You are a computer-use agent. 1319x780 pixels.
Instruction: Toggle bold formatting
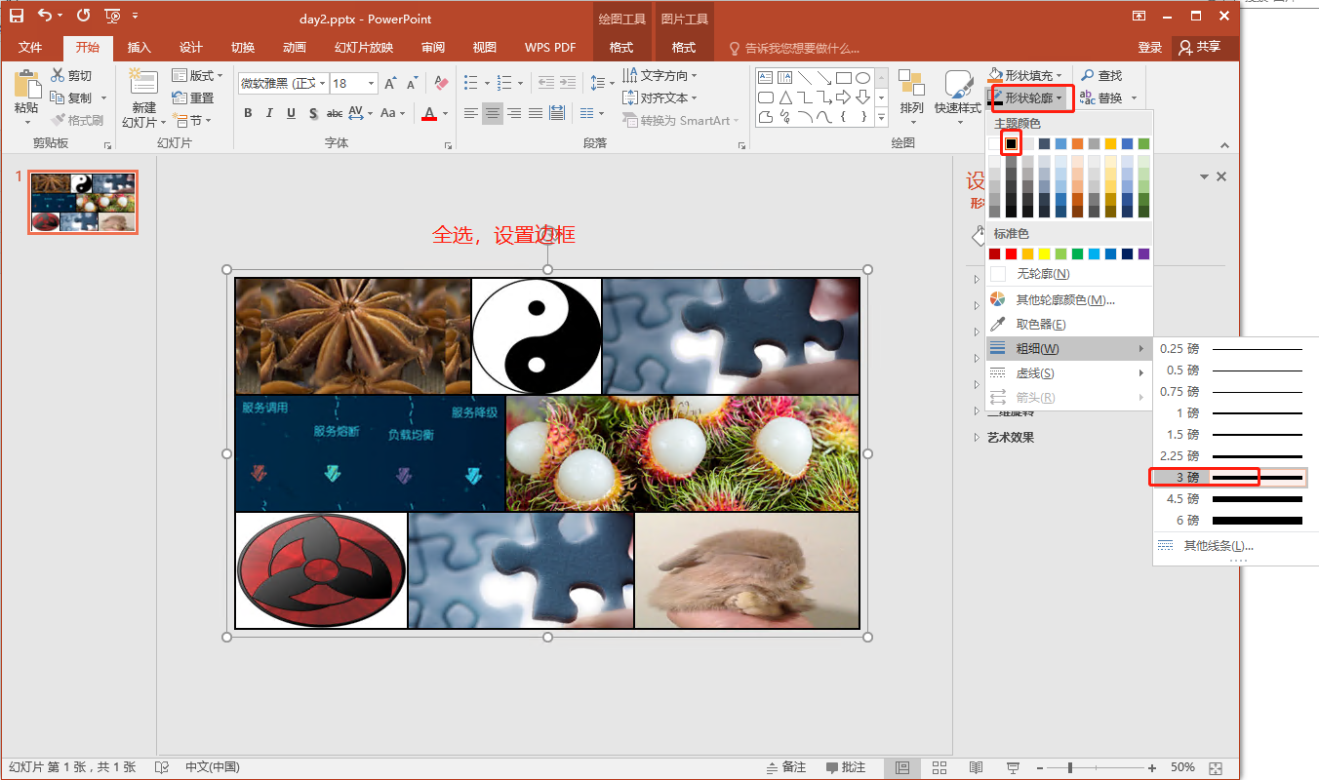tap(248, 113)
